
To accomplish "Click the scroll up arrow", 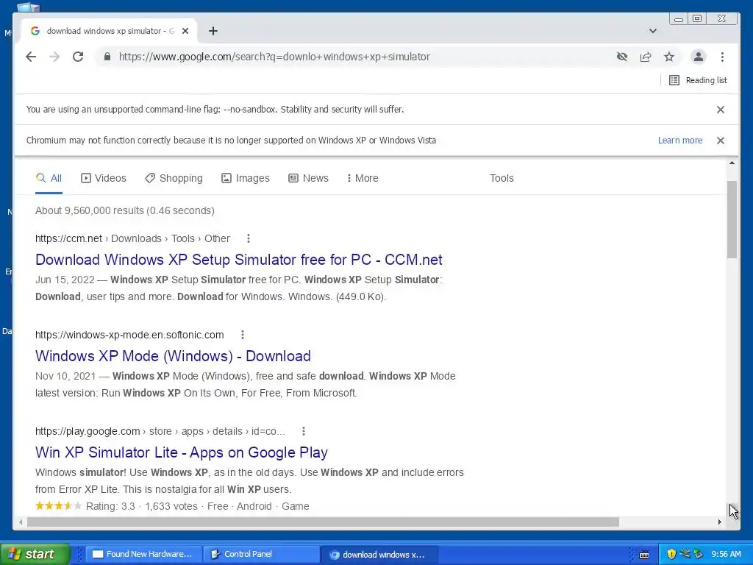I will tap(732, 163).
